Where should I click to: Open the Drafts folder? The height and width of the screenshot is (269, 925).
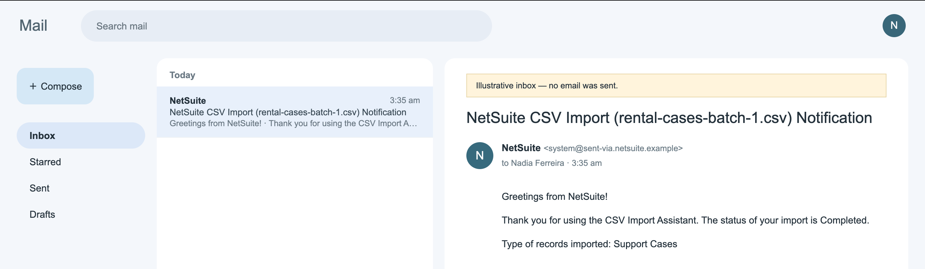(81, 214)
